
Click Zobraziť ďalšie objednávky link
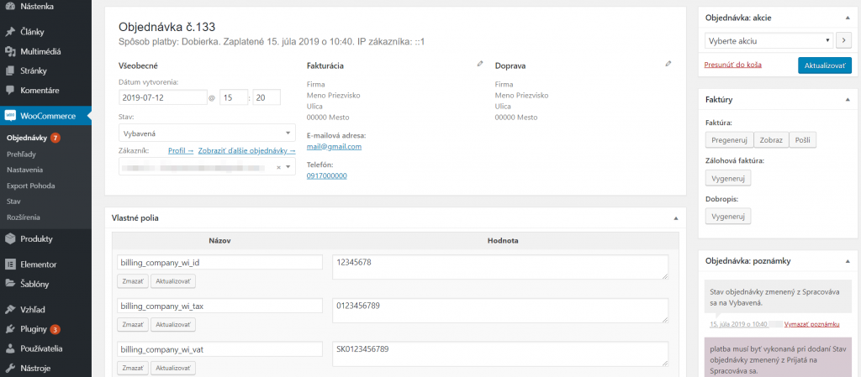(x=246, y=150)
